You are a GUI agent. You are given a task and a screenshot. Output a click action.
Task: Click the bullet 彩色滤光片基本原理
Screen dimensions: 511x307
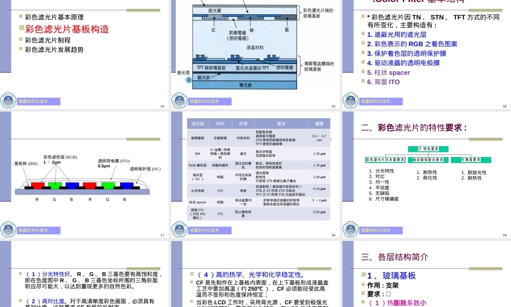[54, 17]
